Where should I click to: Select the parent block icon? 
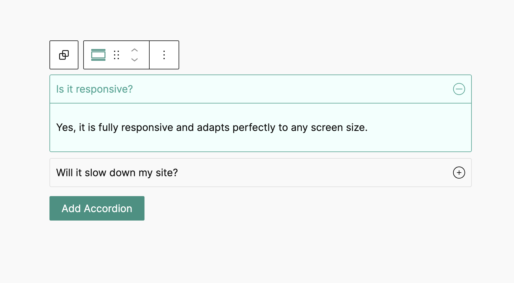(x=64, y=55)
